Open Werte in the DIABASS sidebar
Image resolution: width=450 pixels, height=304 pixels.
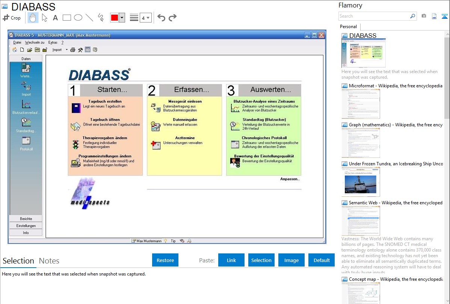26,71
